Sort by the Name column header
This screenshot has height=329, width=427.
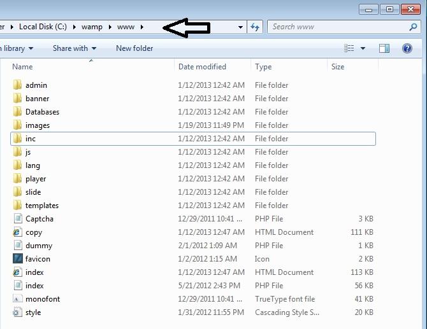22,67
